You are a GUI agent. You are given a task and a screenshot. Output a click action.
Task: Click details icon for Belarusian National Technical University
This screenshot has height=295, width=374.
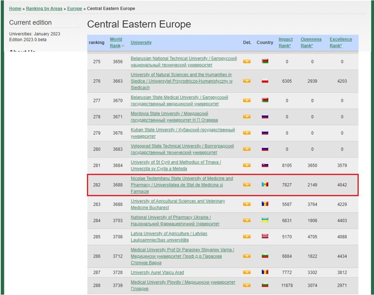(247, 61)
